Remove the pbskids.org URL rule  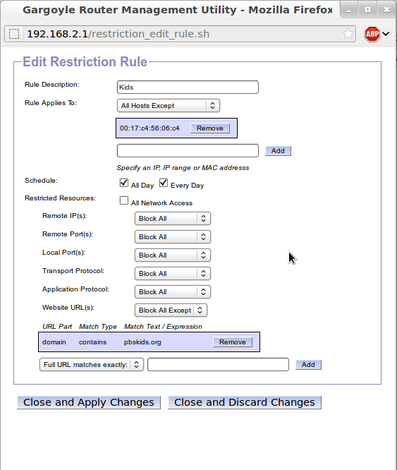232,342
